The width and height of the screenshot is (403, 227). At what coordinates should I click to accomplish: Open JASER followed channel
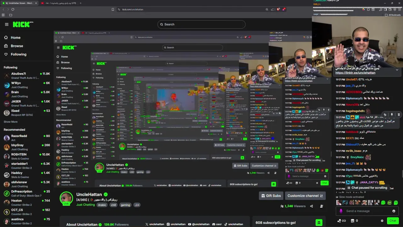[27, 103]
